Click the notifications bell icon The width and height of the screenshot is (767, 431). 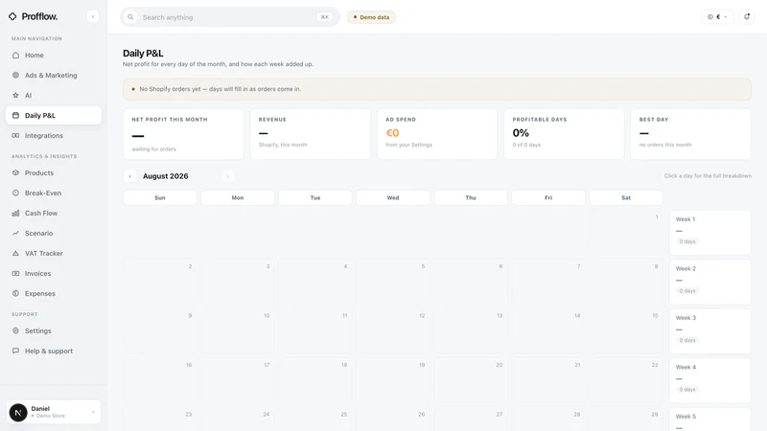pyautogui.click(x=747, y=16)
